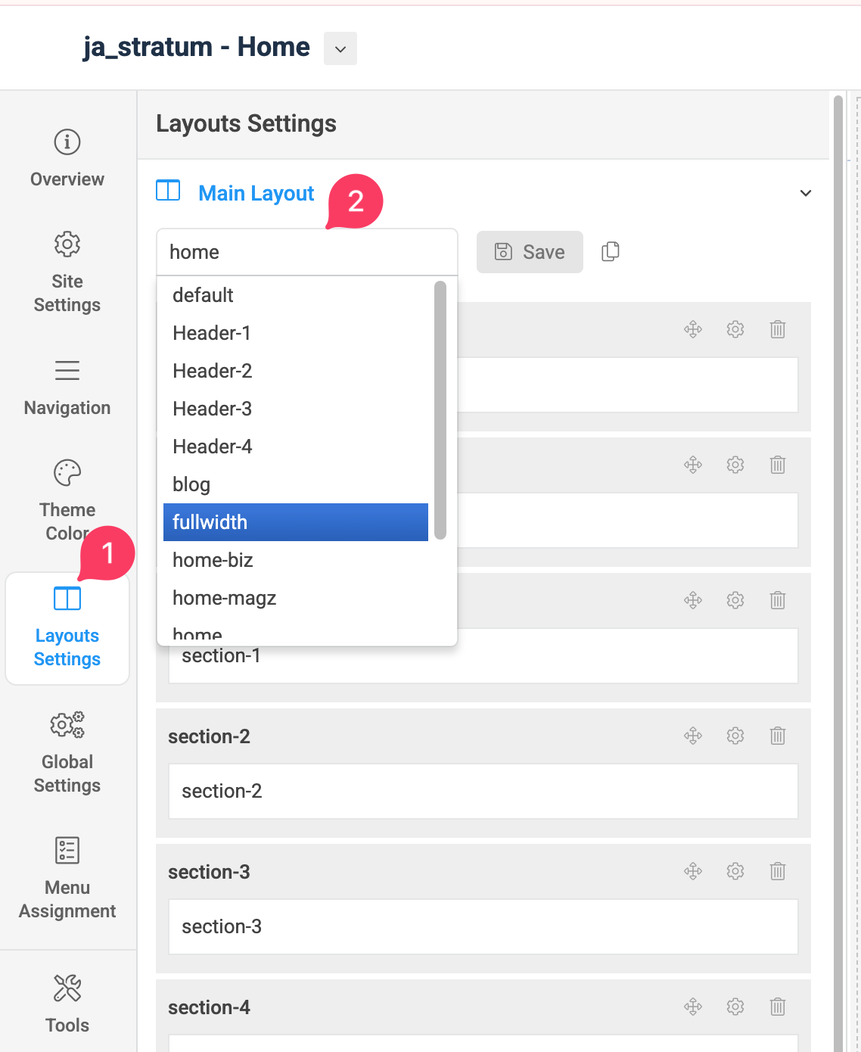861x1052 pixels.
Task: Click the Layouts Settings panel heading
Action: (x=246, y=123)
